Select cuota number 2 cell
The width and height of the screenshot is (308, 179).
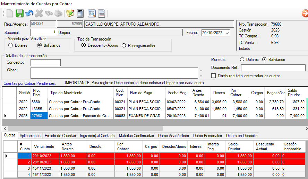point(24,162)
